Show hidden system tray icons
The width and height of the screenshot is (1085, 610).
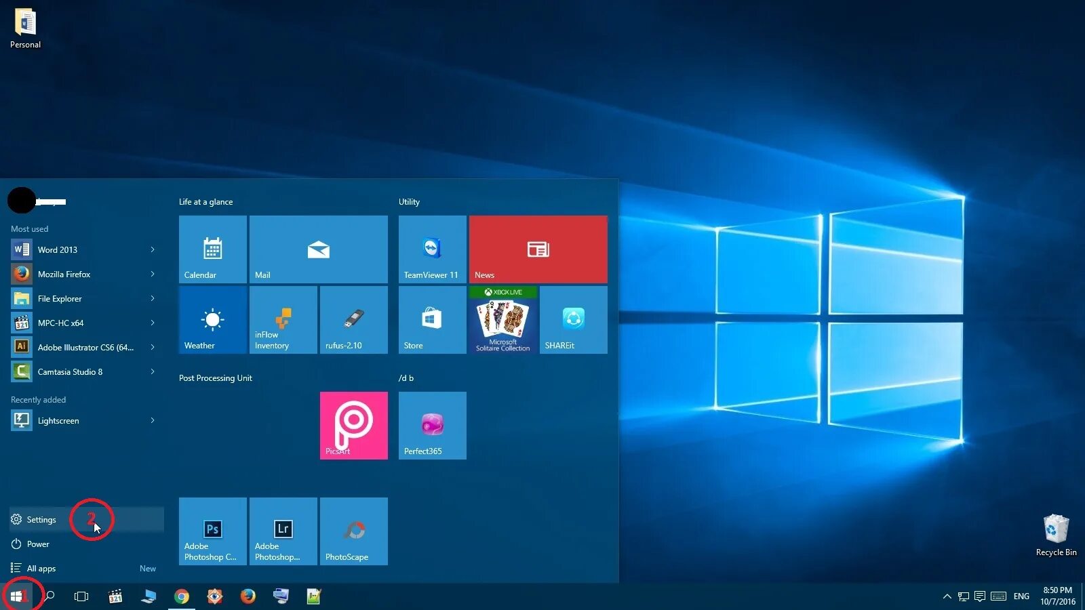pyautogui.click(x=947, y=596)
